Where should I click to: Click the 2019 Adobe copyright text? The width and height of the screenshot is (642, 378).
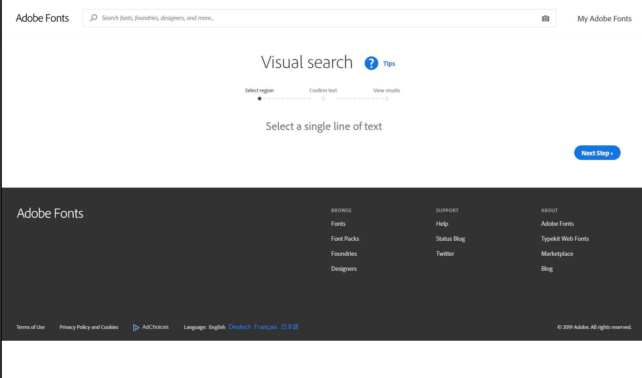pos(594,327)
